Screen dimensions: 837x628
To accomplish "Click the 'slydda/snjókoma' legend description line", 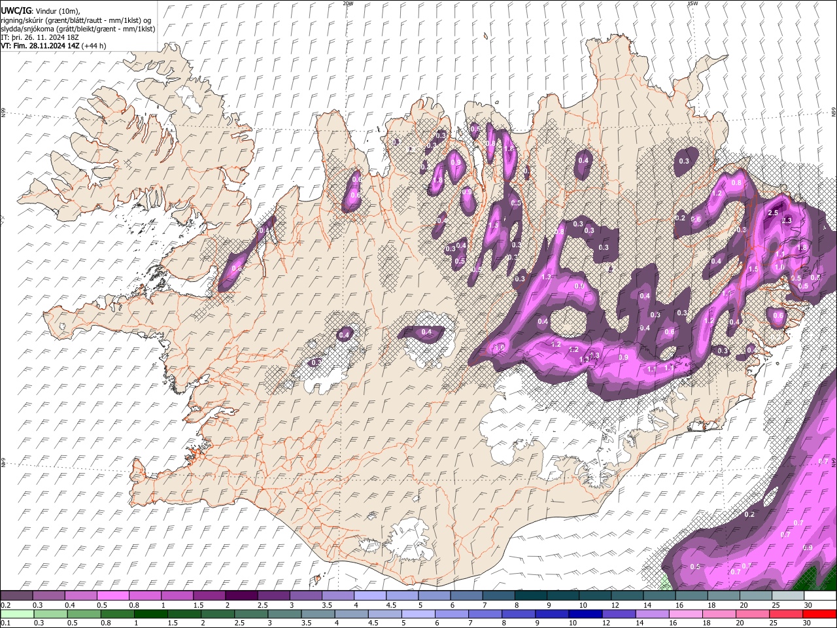I will [78, 29].
